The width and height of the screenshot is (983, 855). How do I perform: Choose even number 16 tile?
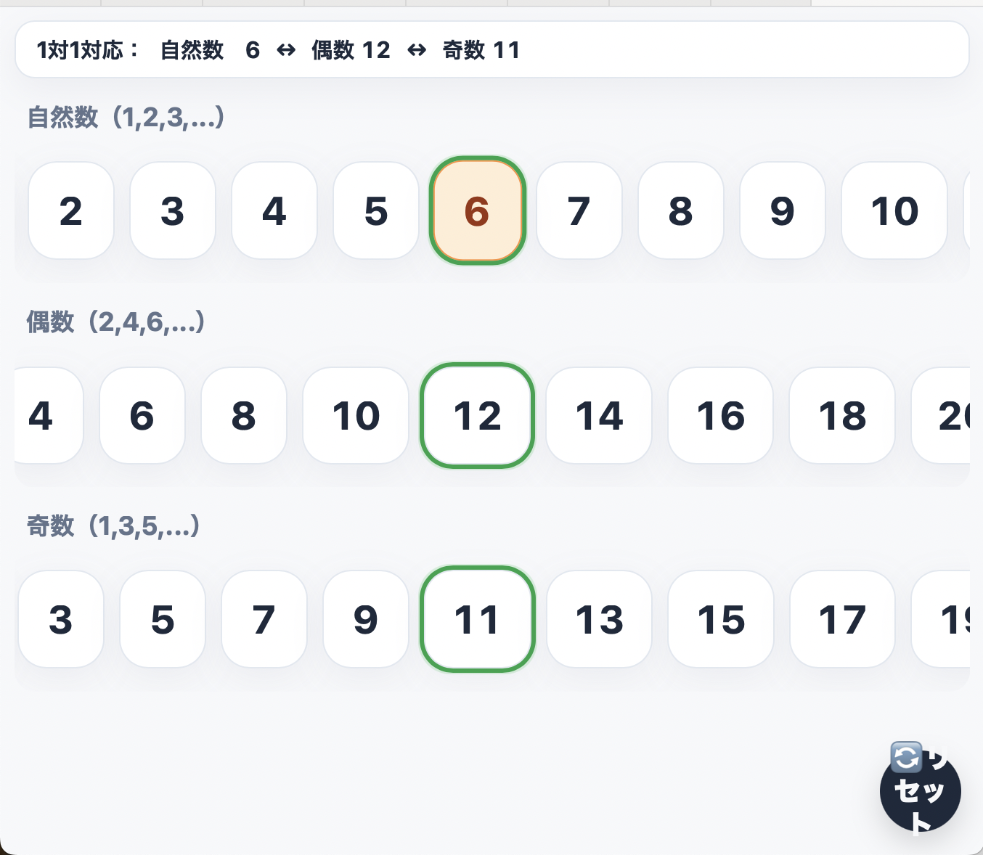point(721,416)
